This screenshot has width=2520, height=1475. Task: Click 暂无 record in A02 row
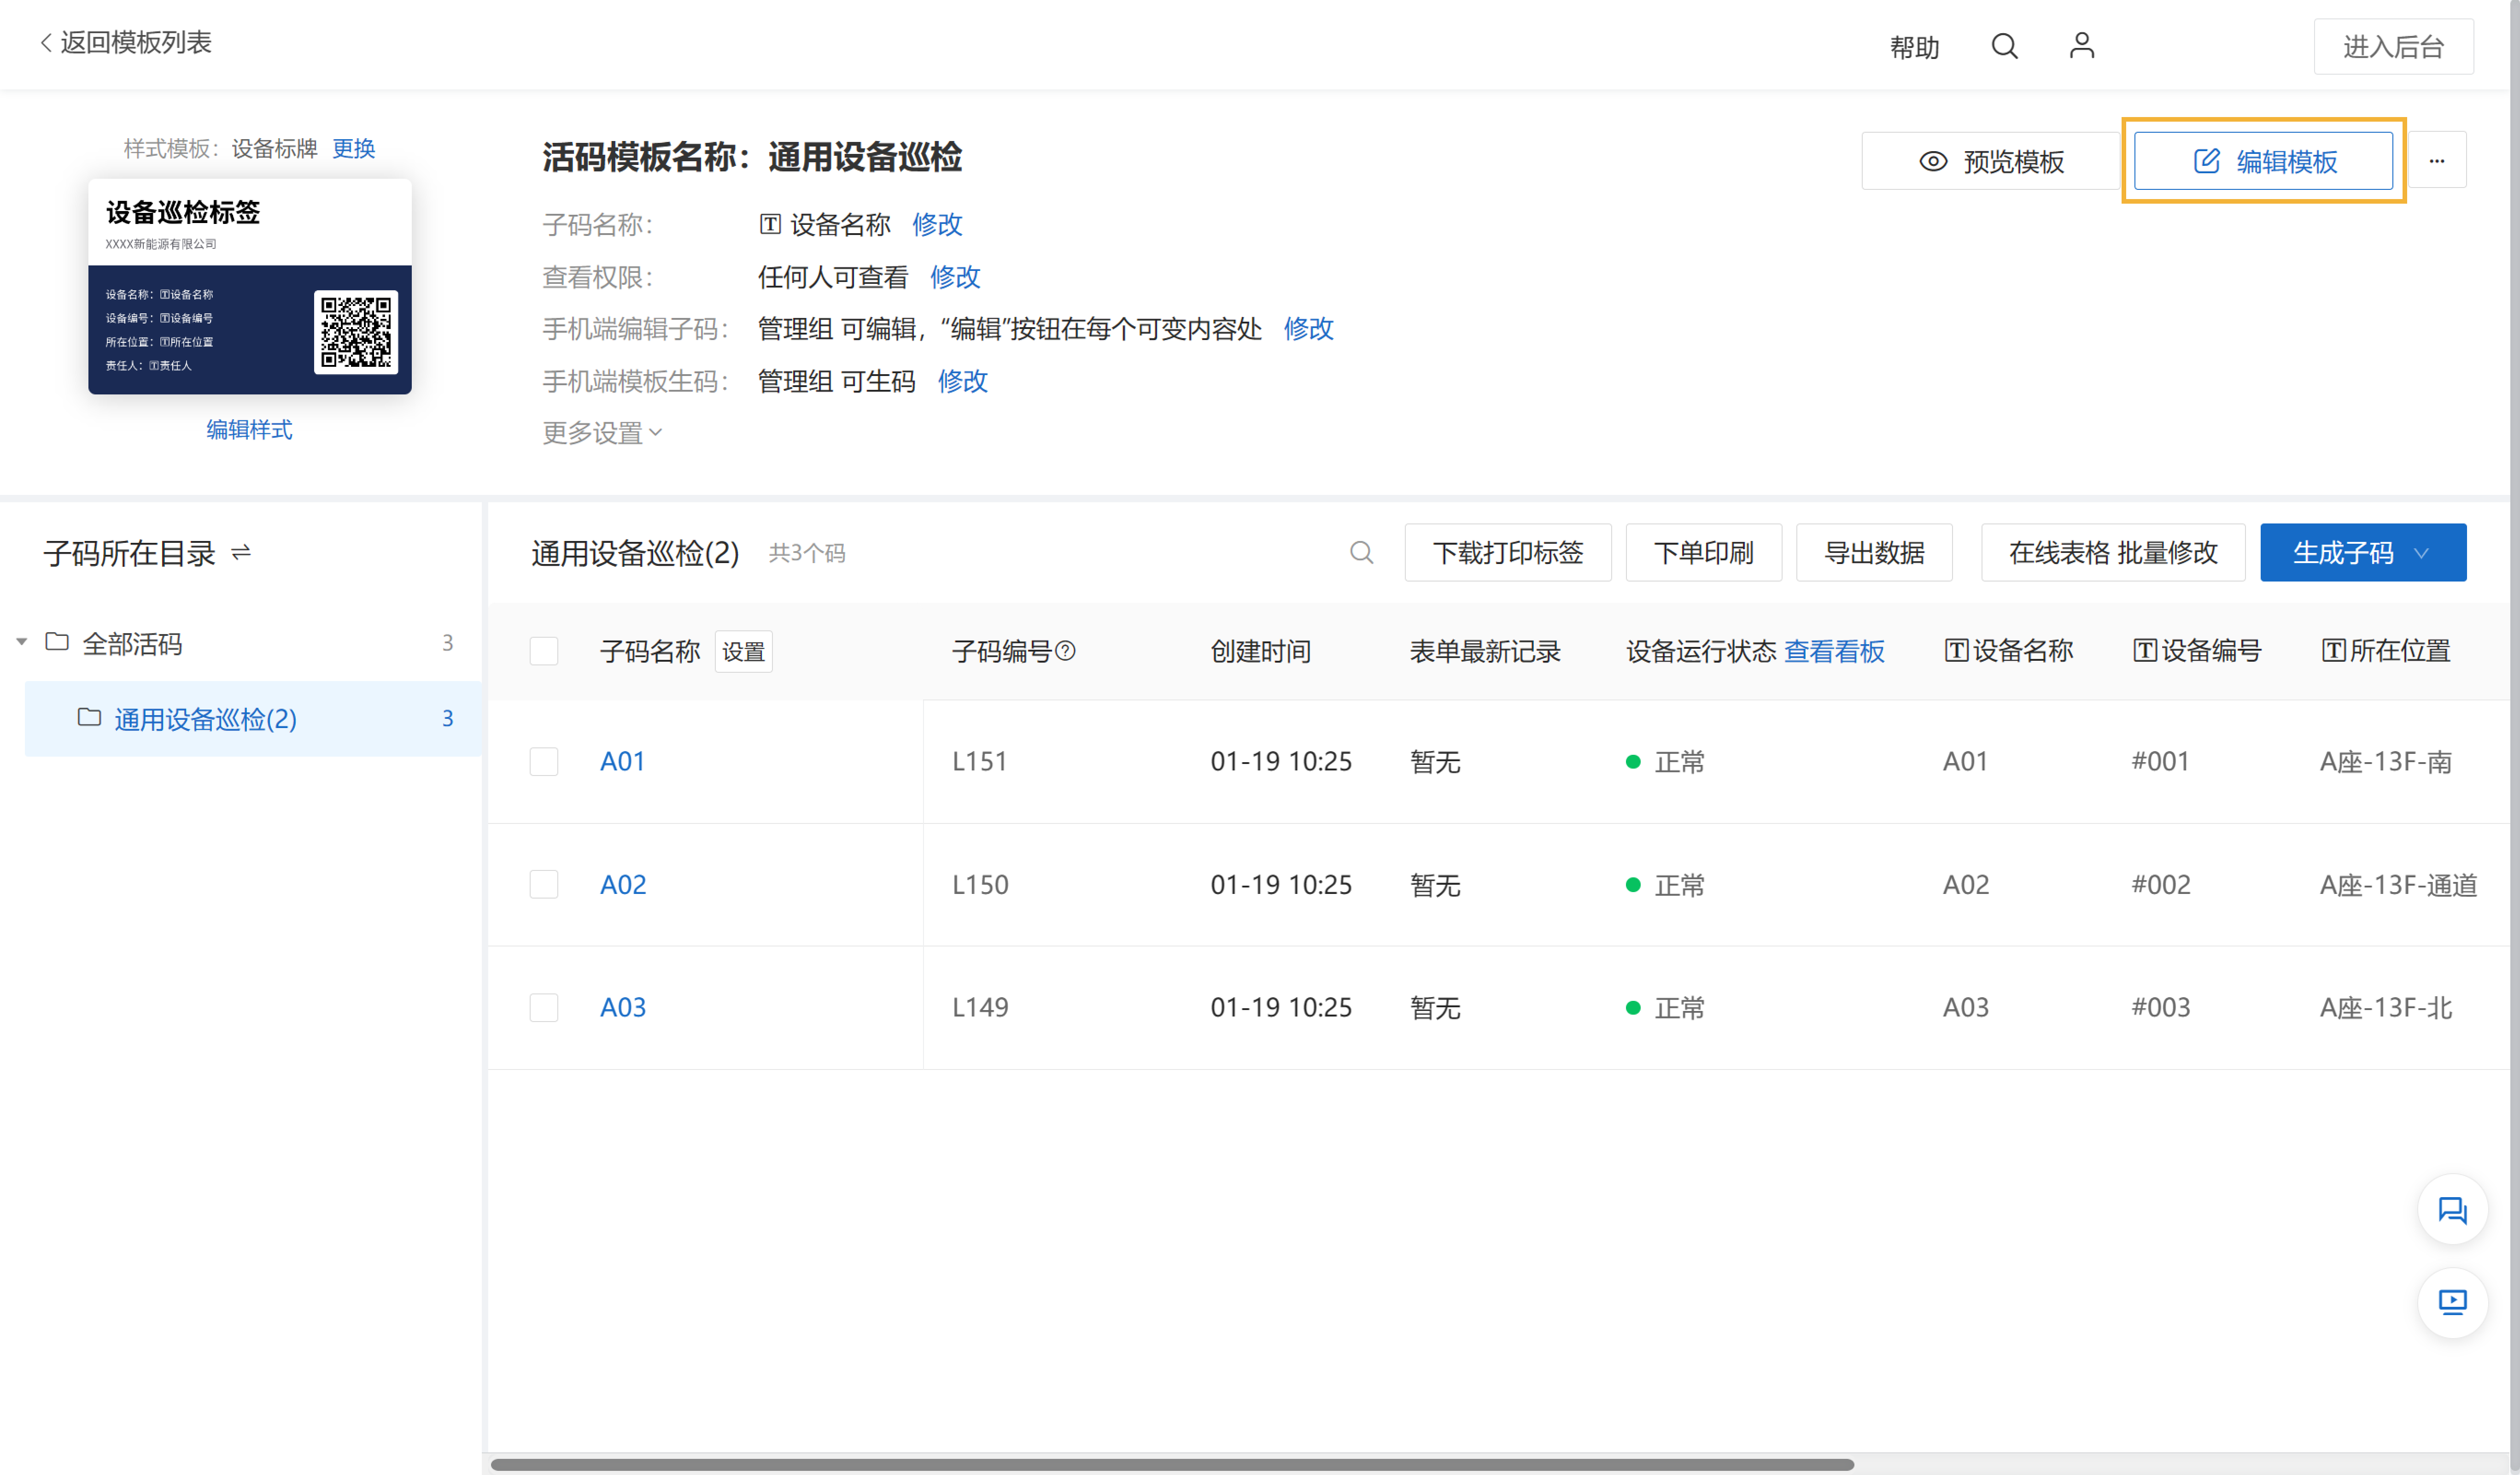(x=1435, y=885)
